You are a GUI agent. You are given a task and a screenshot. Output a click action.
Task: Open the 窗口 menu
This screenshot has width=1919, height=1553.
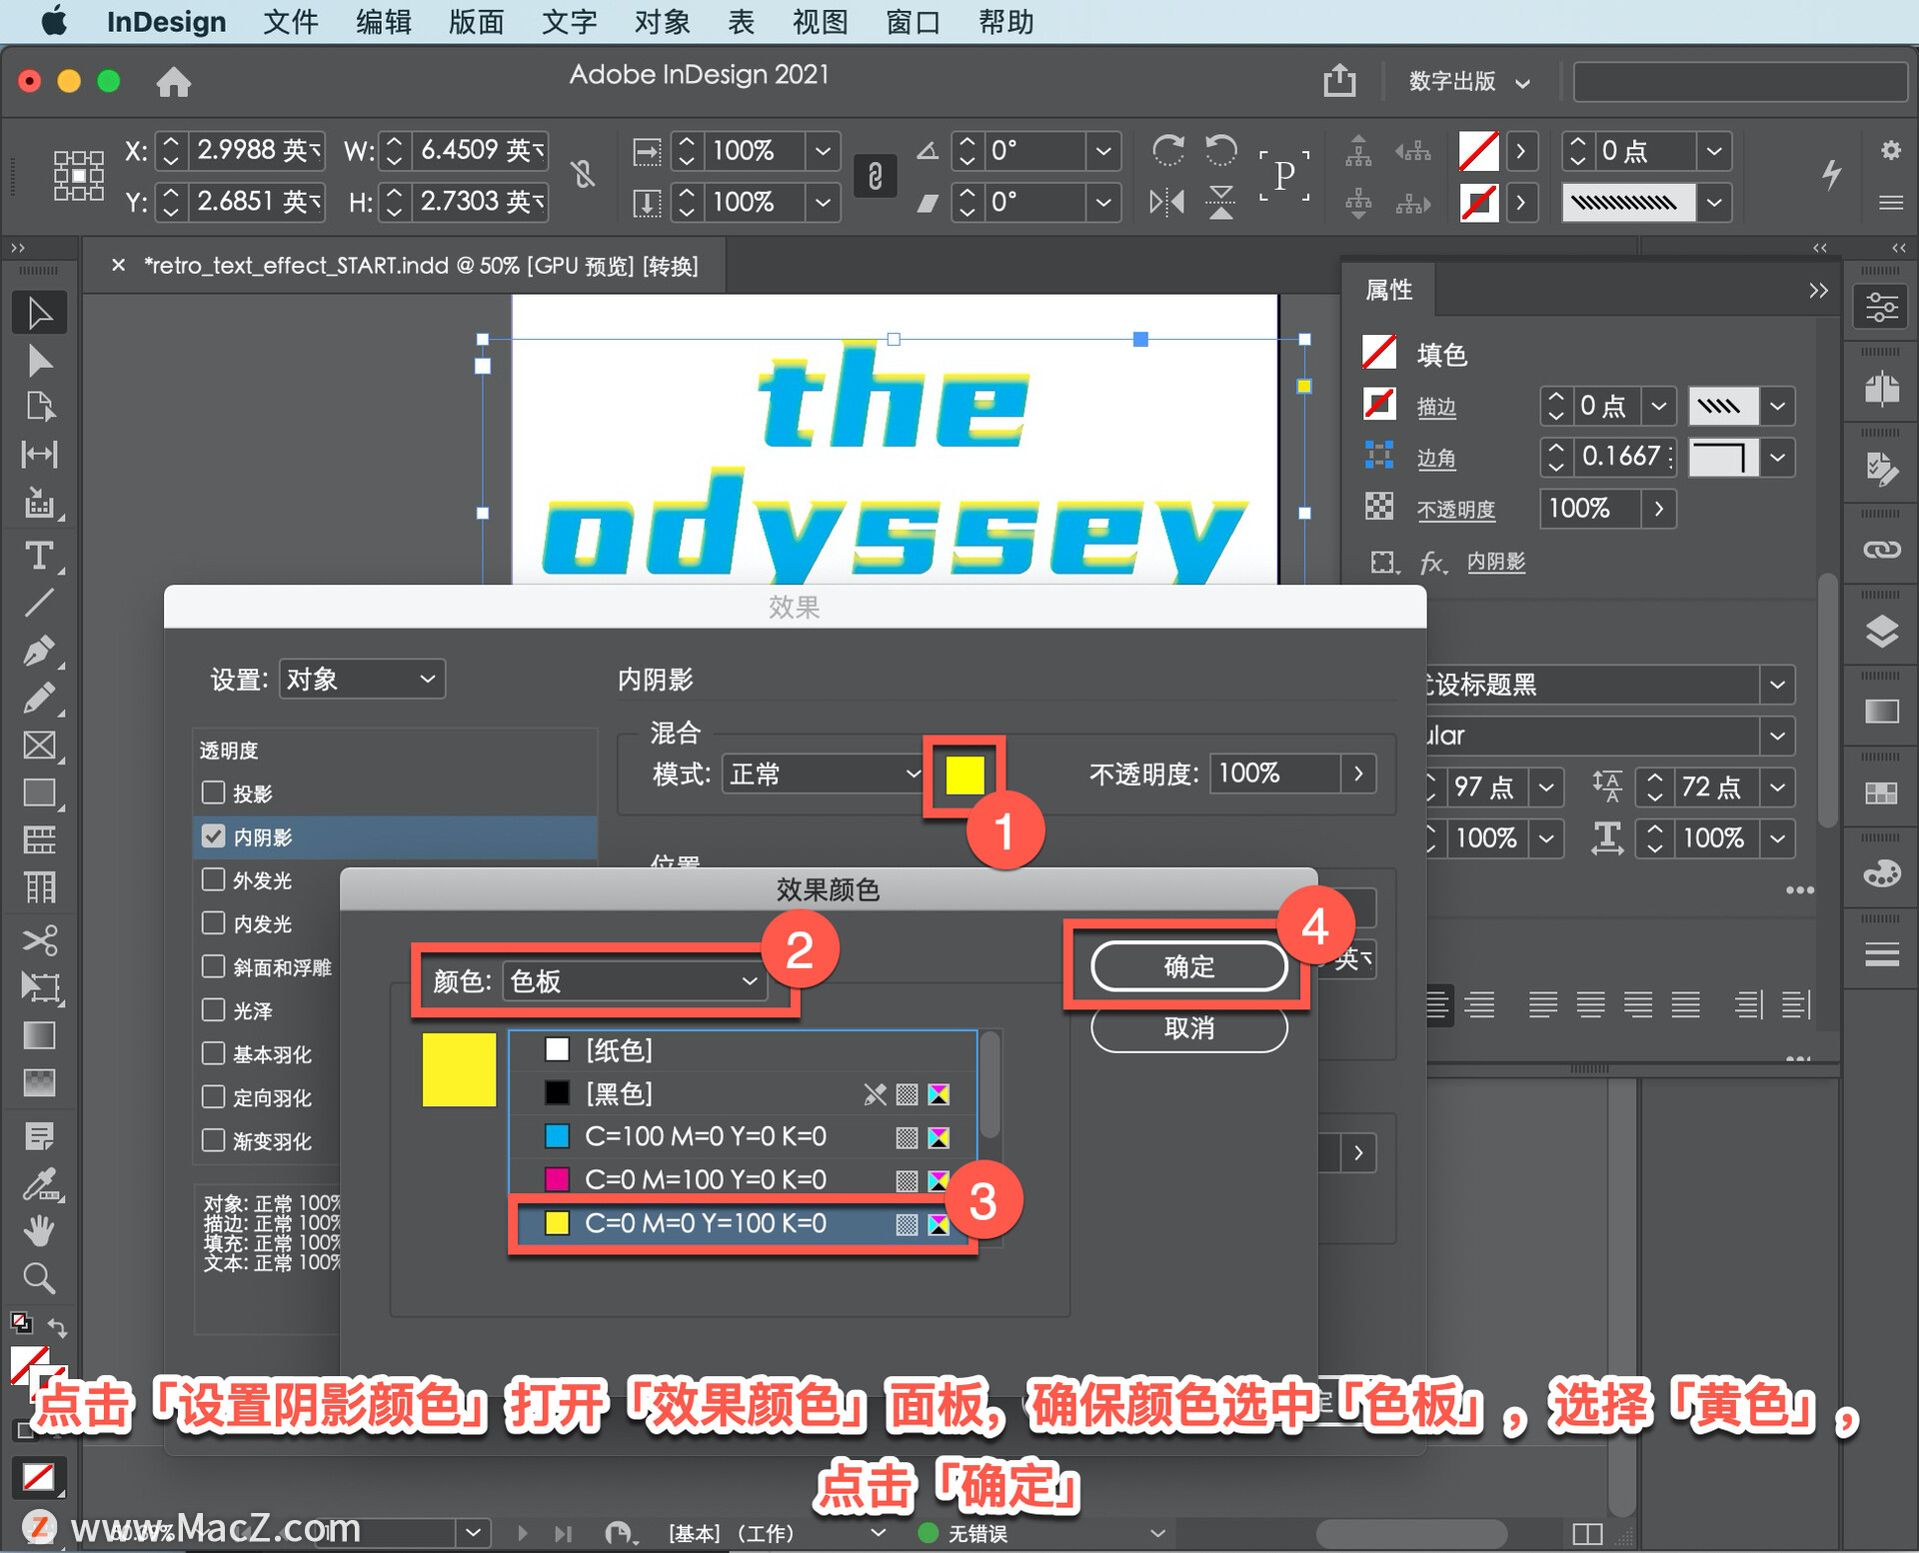(914, 21)
